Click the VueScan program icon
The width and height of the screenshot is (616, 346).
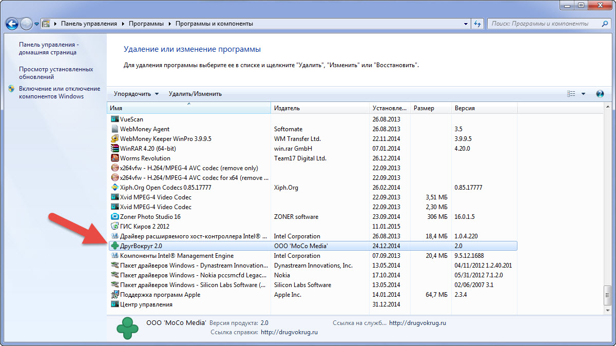(115, 119)
